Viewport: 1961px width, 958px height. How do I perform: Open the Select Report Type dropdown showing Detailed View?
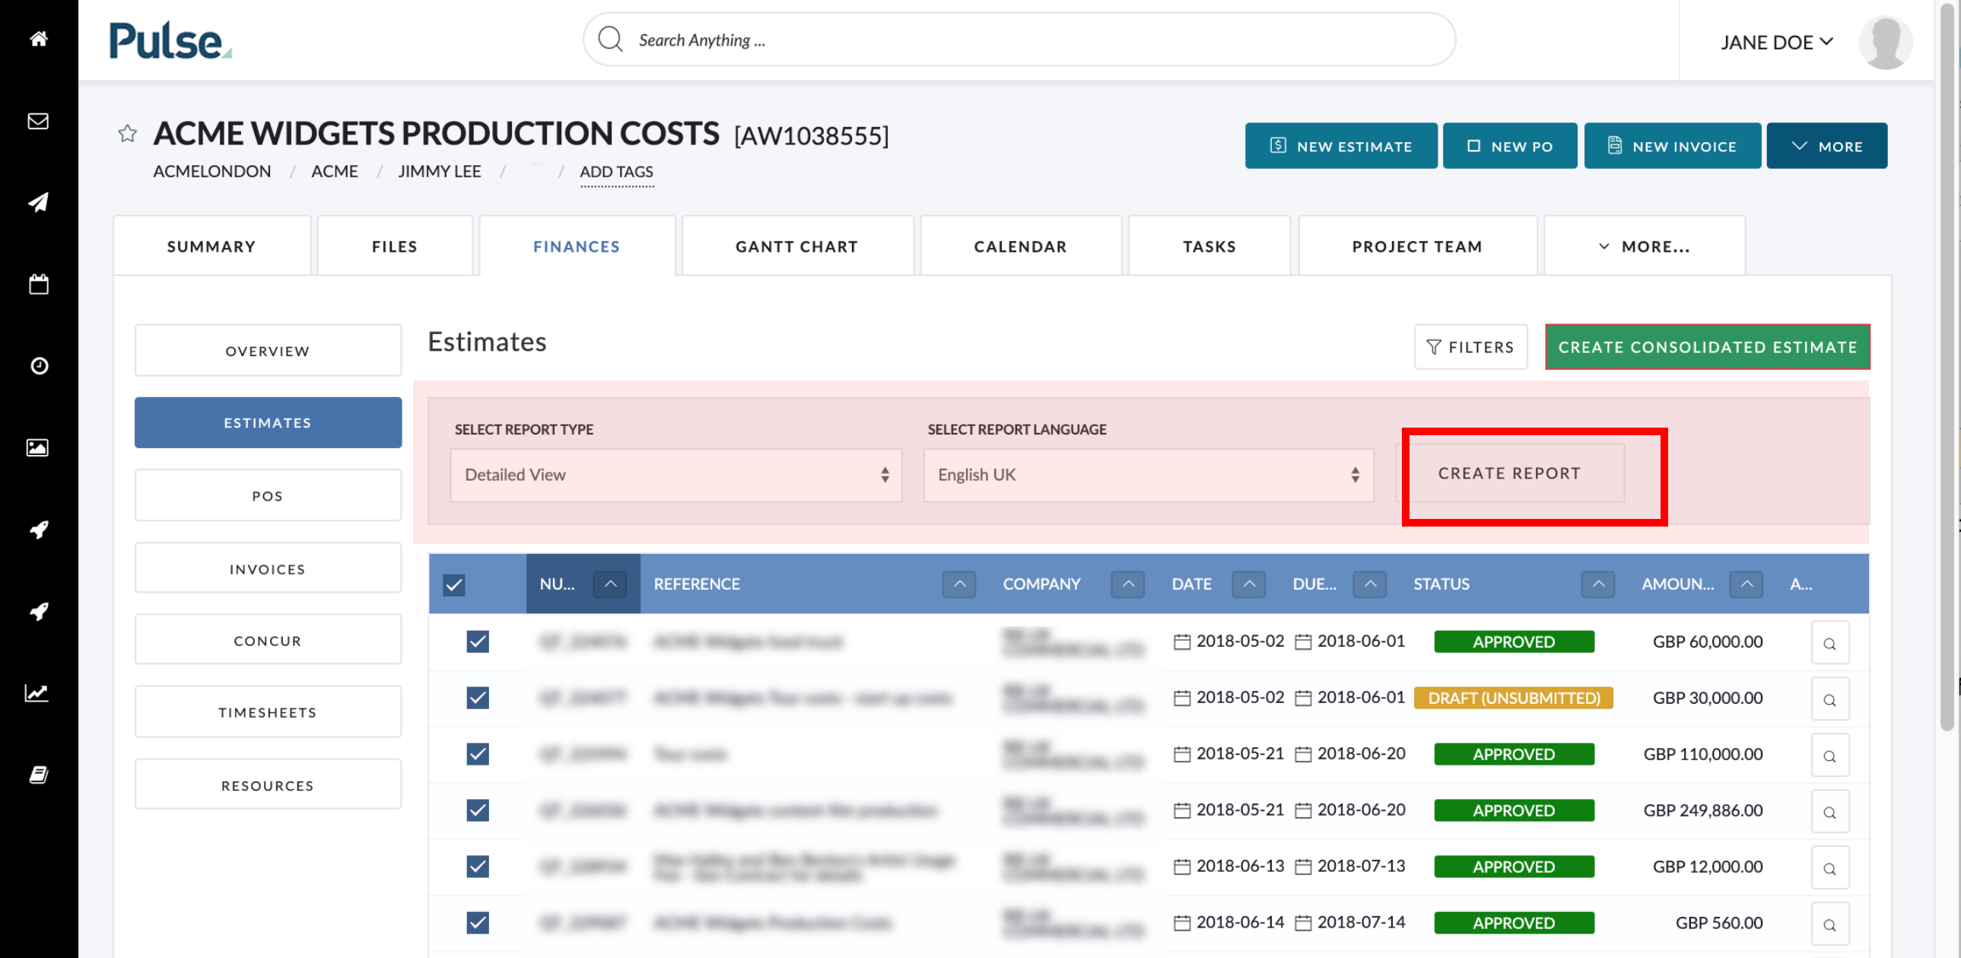[x=676, y=475]
